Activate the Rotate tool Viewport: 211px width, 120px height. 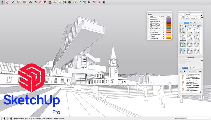click(45, 2)
